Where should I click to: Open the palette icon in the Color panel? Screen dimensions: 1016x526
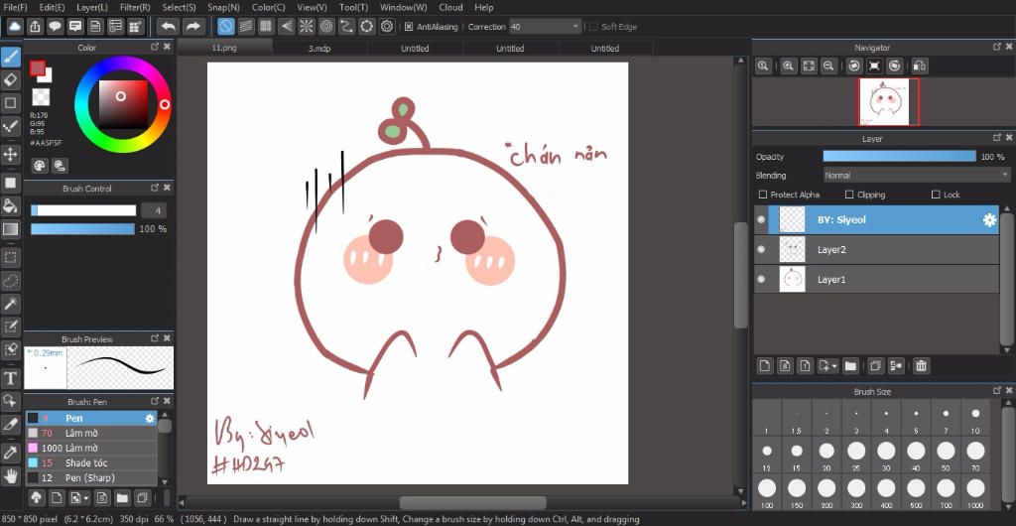click(x=40, y=166)
